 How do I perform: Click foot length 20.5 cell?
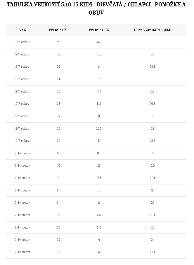tap(153, 178)
